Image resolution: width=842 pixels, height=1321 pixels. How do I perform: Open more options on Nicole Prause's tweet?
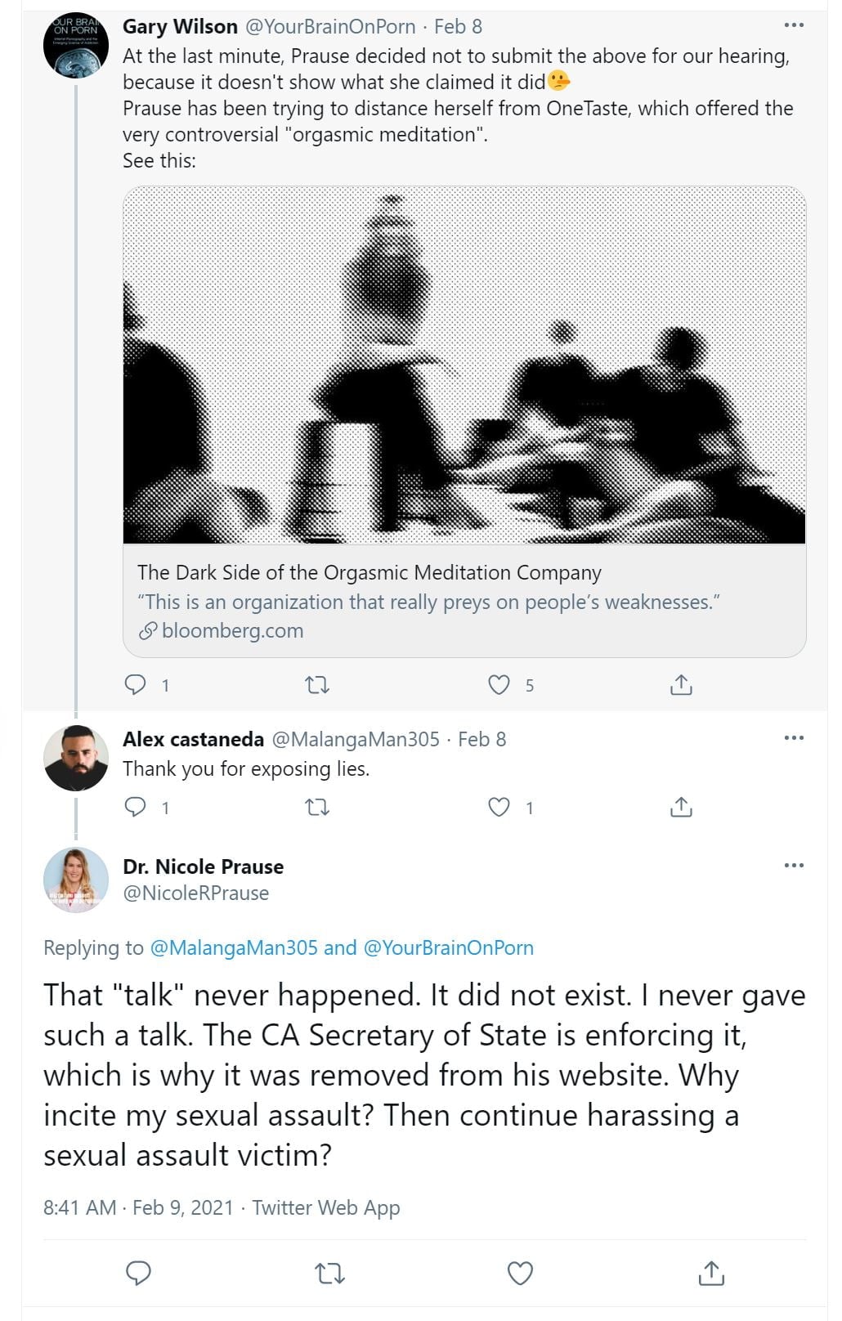coord(794,866)
